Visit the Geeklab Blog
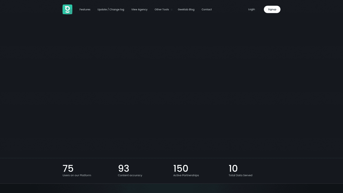This screenshot has width=343, height=193. pos(186,9)
